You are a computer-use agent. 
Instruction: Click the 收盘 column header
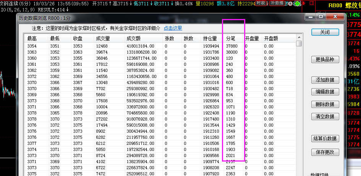click(x=83, y=38)
